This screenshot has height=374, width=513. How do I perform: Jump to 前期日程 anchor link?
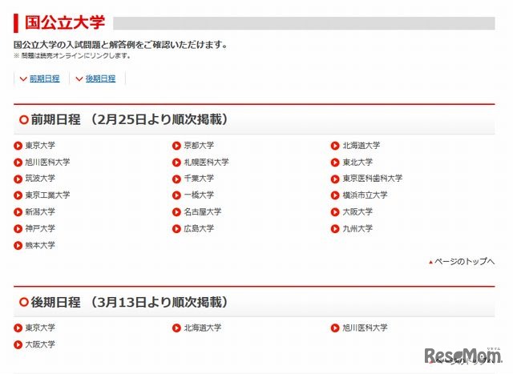point(45,78)
